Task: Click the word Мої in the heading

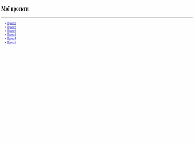Action: pyautogui.click(x=5, y=9)
